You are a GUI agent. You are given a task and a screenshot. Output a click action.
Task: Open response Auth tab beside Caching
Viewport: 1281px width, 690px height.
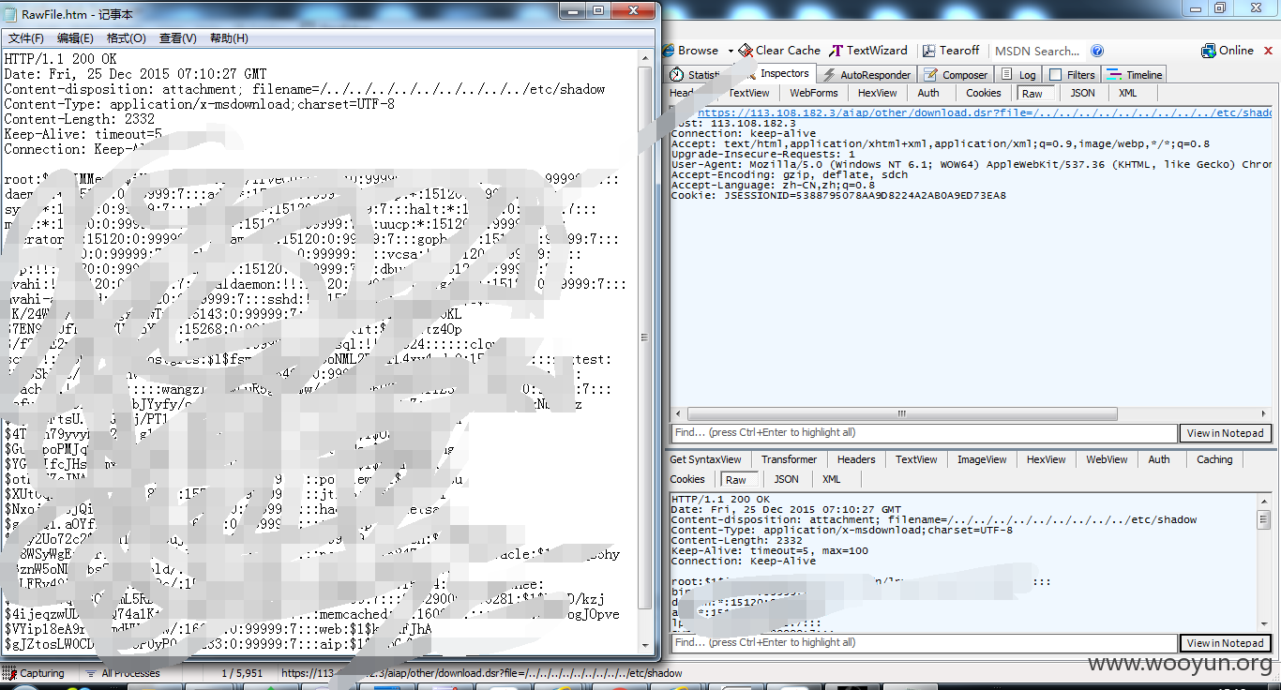(x=1159, y=459)
